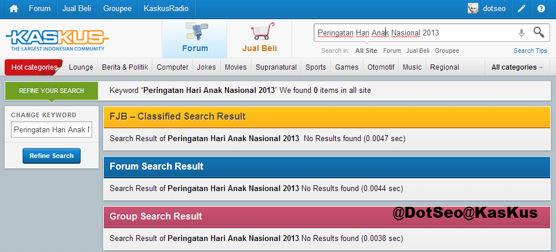Select 'All Site' search scope

click(x=366, y=51)
